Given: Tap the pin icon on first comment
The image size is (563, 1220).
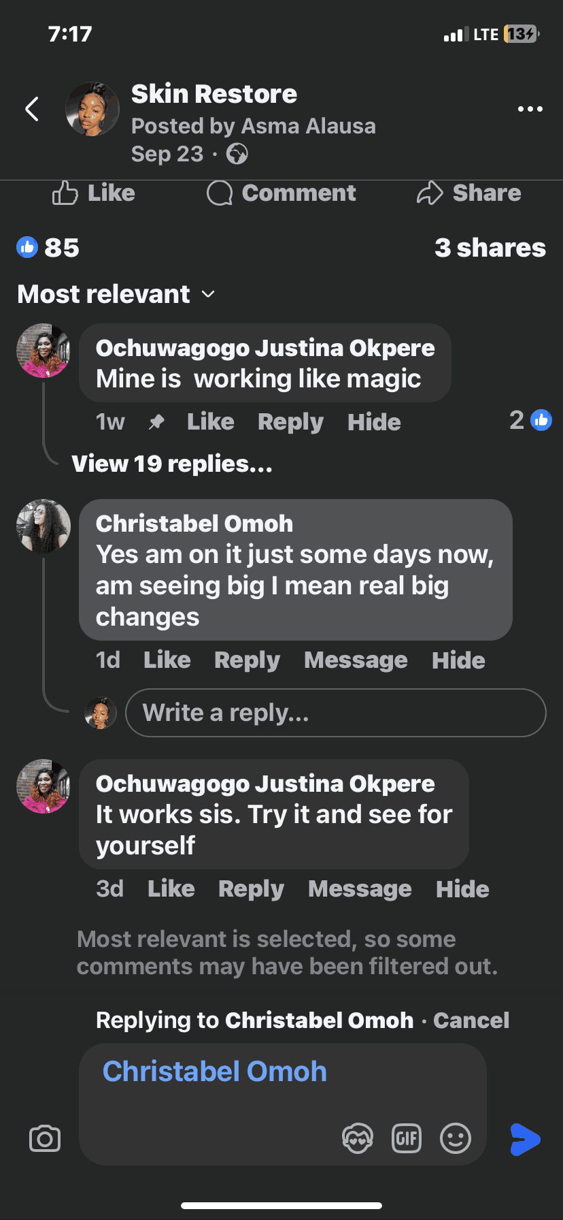Looking at the screenshot, I should coord(156,422).
